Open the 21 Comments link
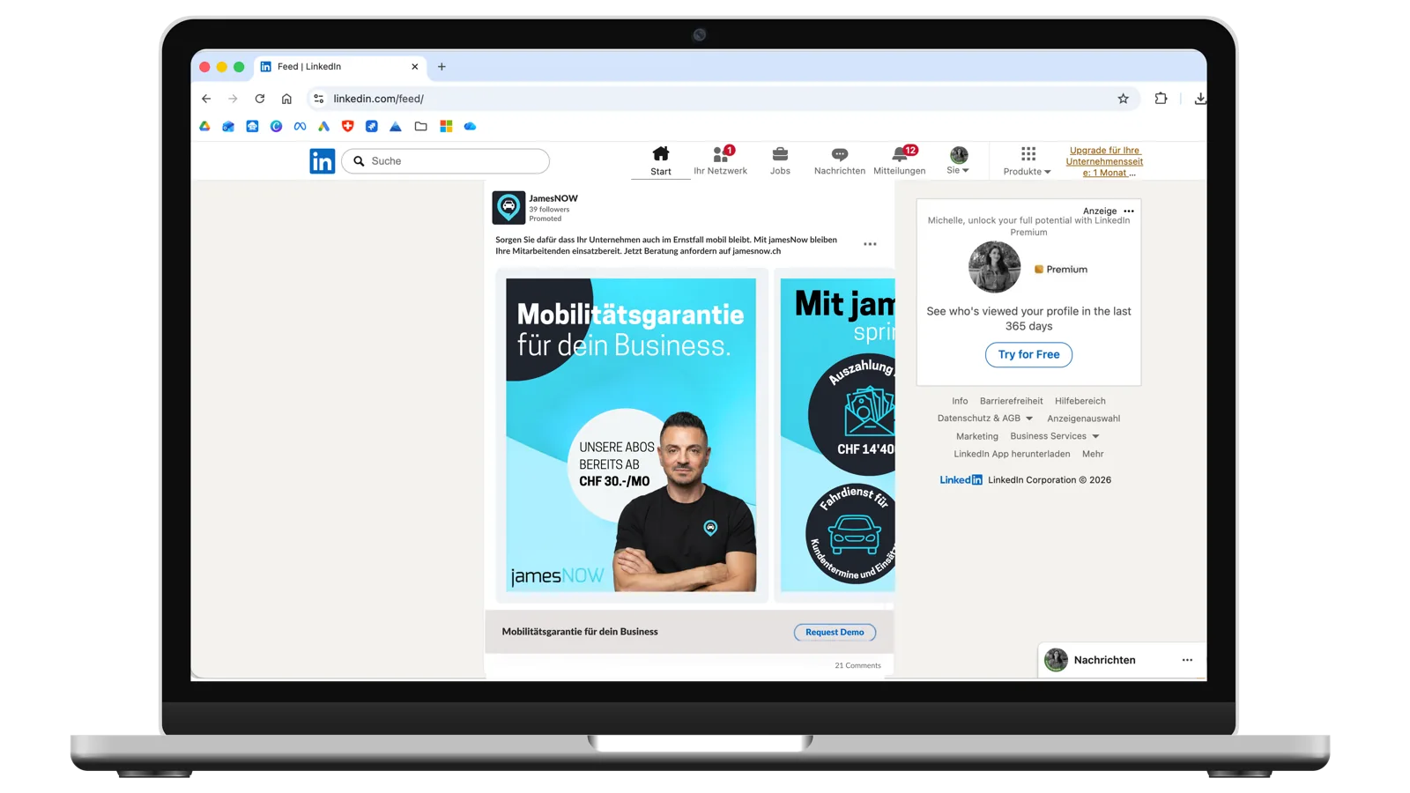The width and height of the screenshot is (1410, 793). click(857, 665)
